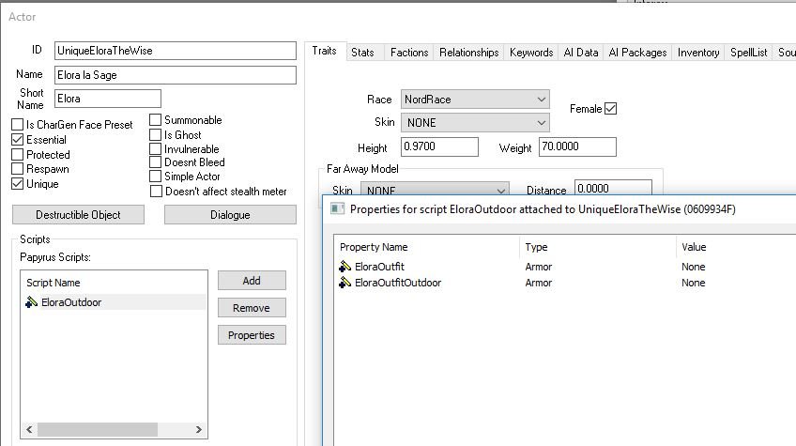
Task: Click the script list left scroll arrow
Action: coord(29,429)
